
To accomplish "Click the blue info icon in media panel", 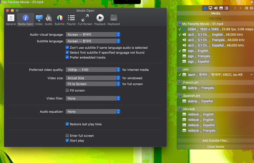I will [205, 8].
